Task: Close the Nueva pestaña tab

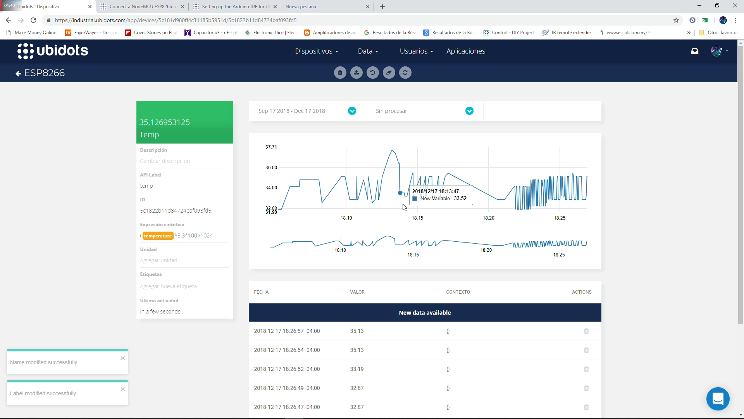Action: click(x=368, y=7)
